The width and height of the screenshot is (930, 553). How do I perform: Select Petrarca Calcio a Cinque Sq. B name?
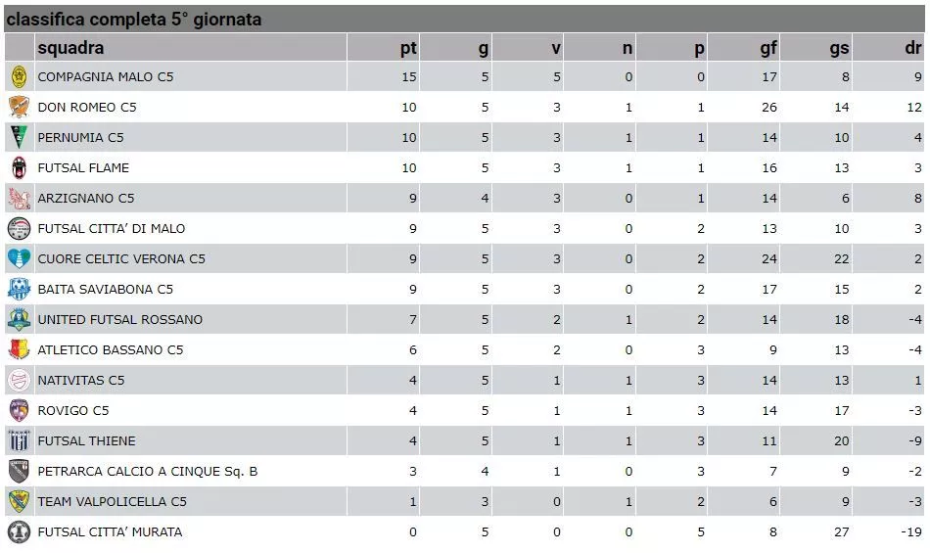[x=148, y=472]
